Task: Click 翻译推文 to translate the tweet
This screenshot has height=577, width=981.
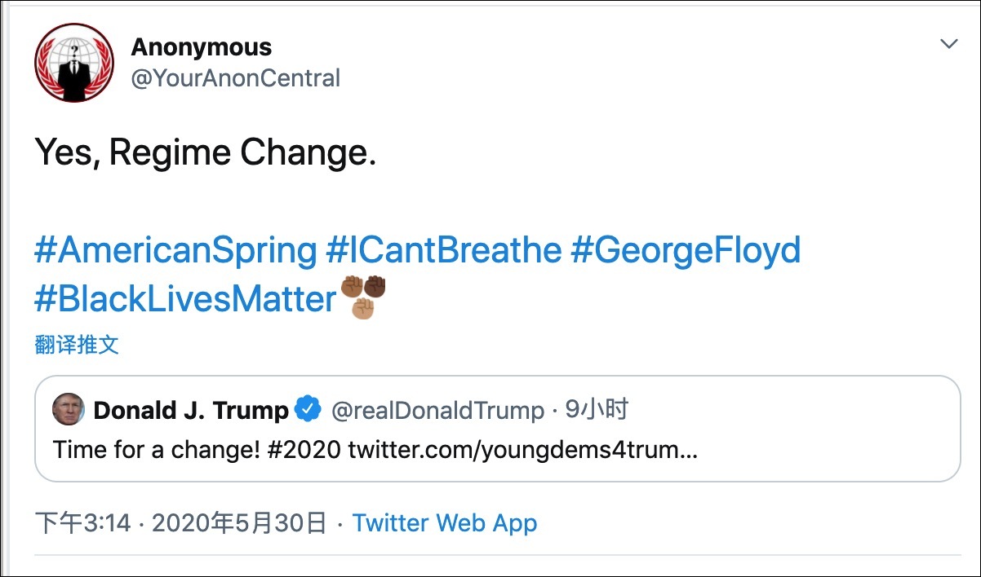Action: [x=77, y=345]
